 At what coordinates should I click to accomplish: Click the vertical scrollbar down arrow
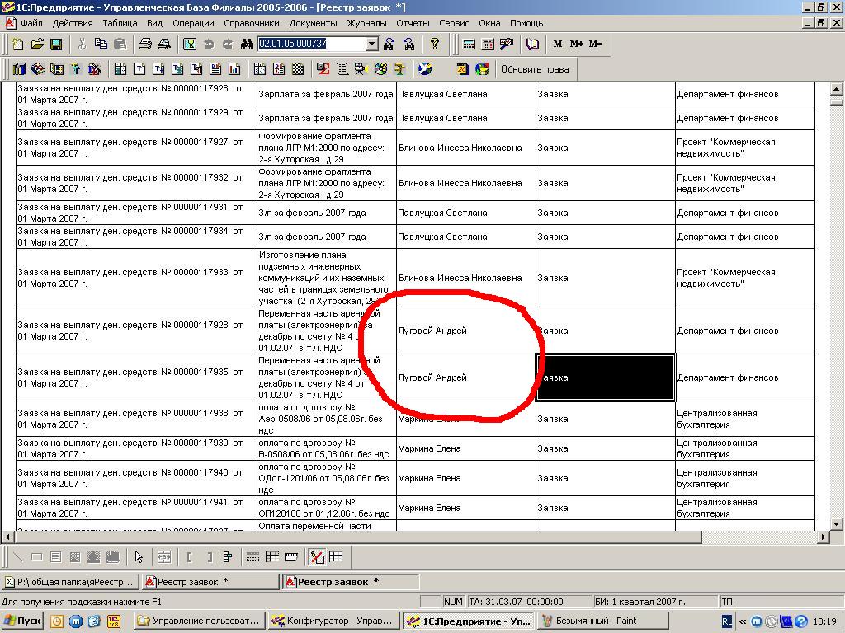point(836,523)
